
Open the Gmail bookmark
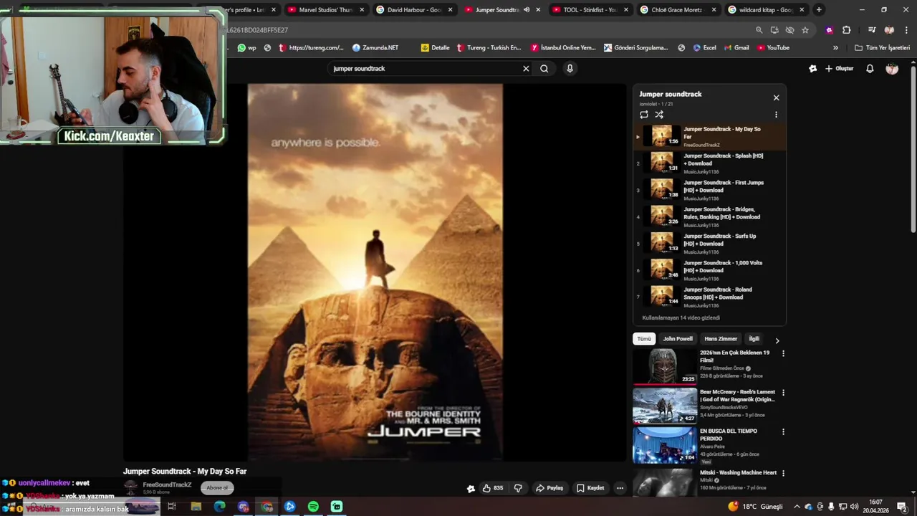click(x=736, y=48)
